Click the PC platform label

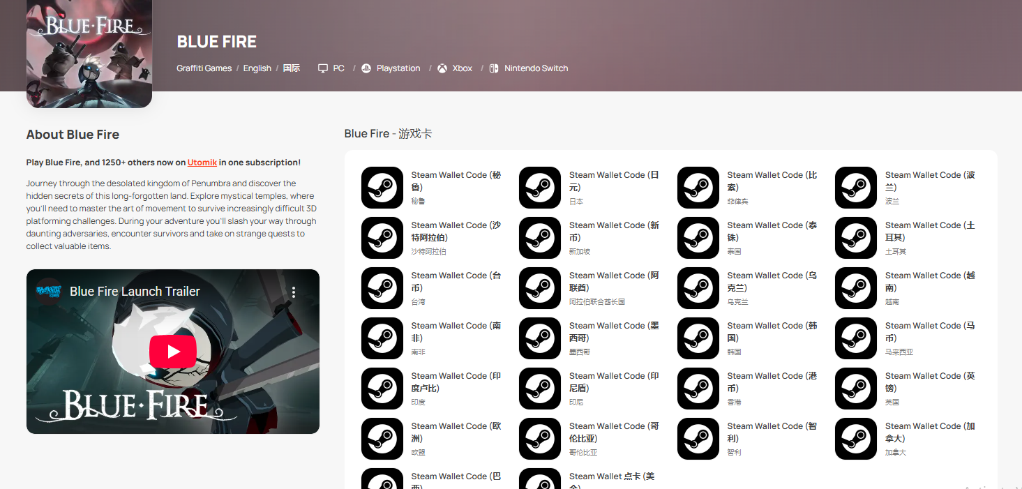point(338,68)
